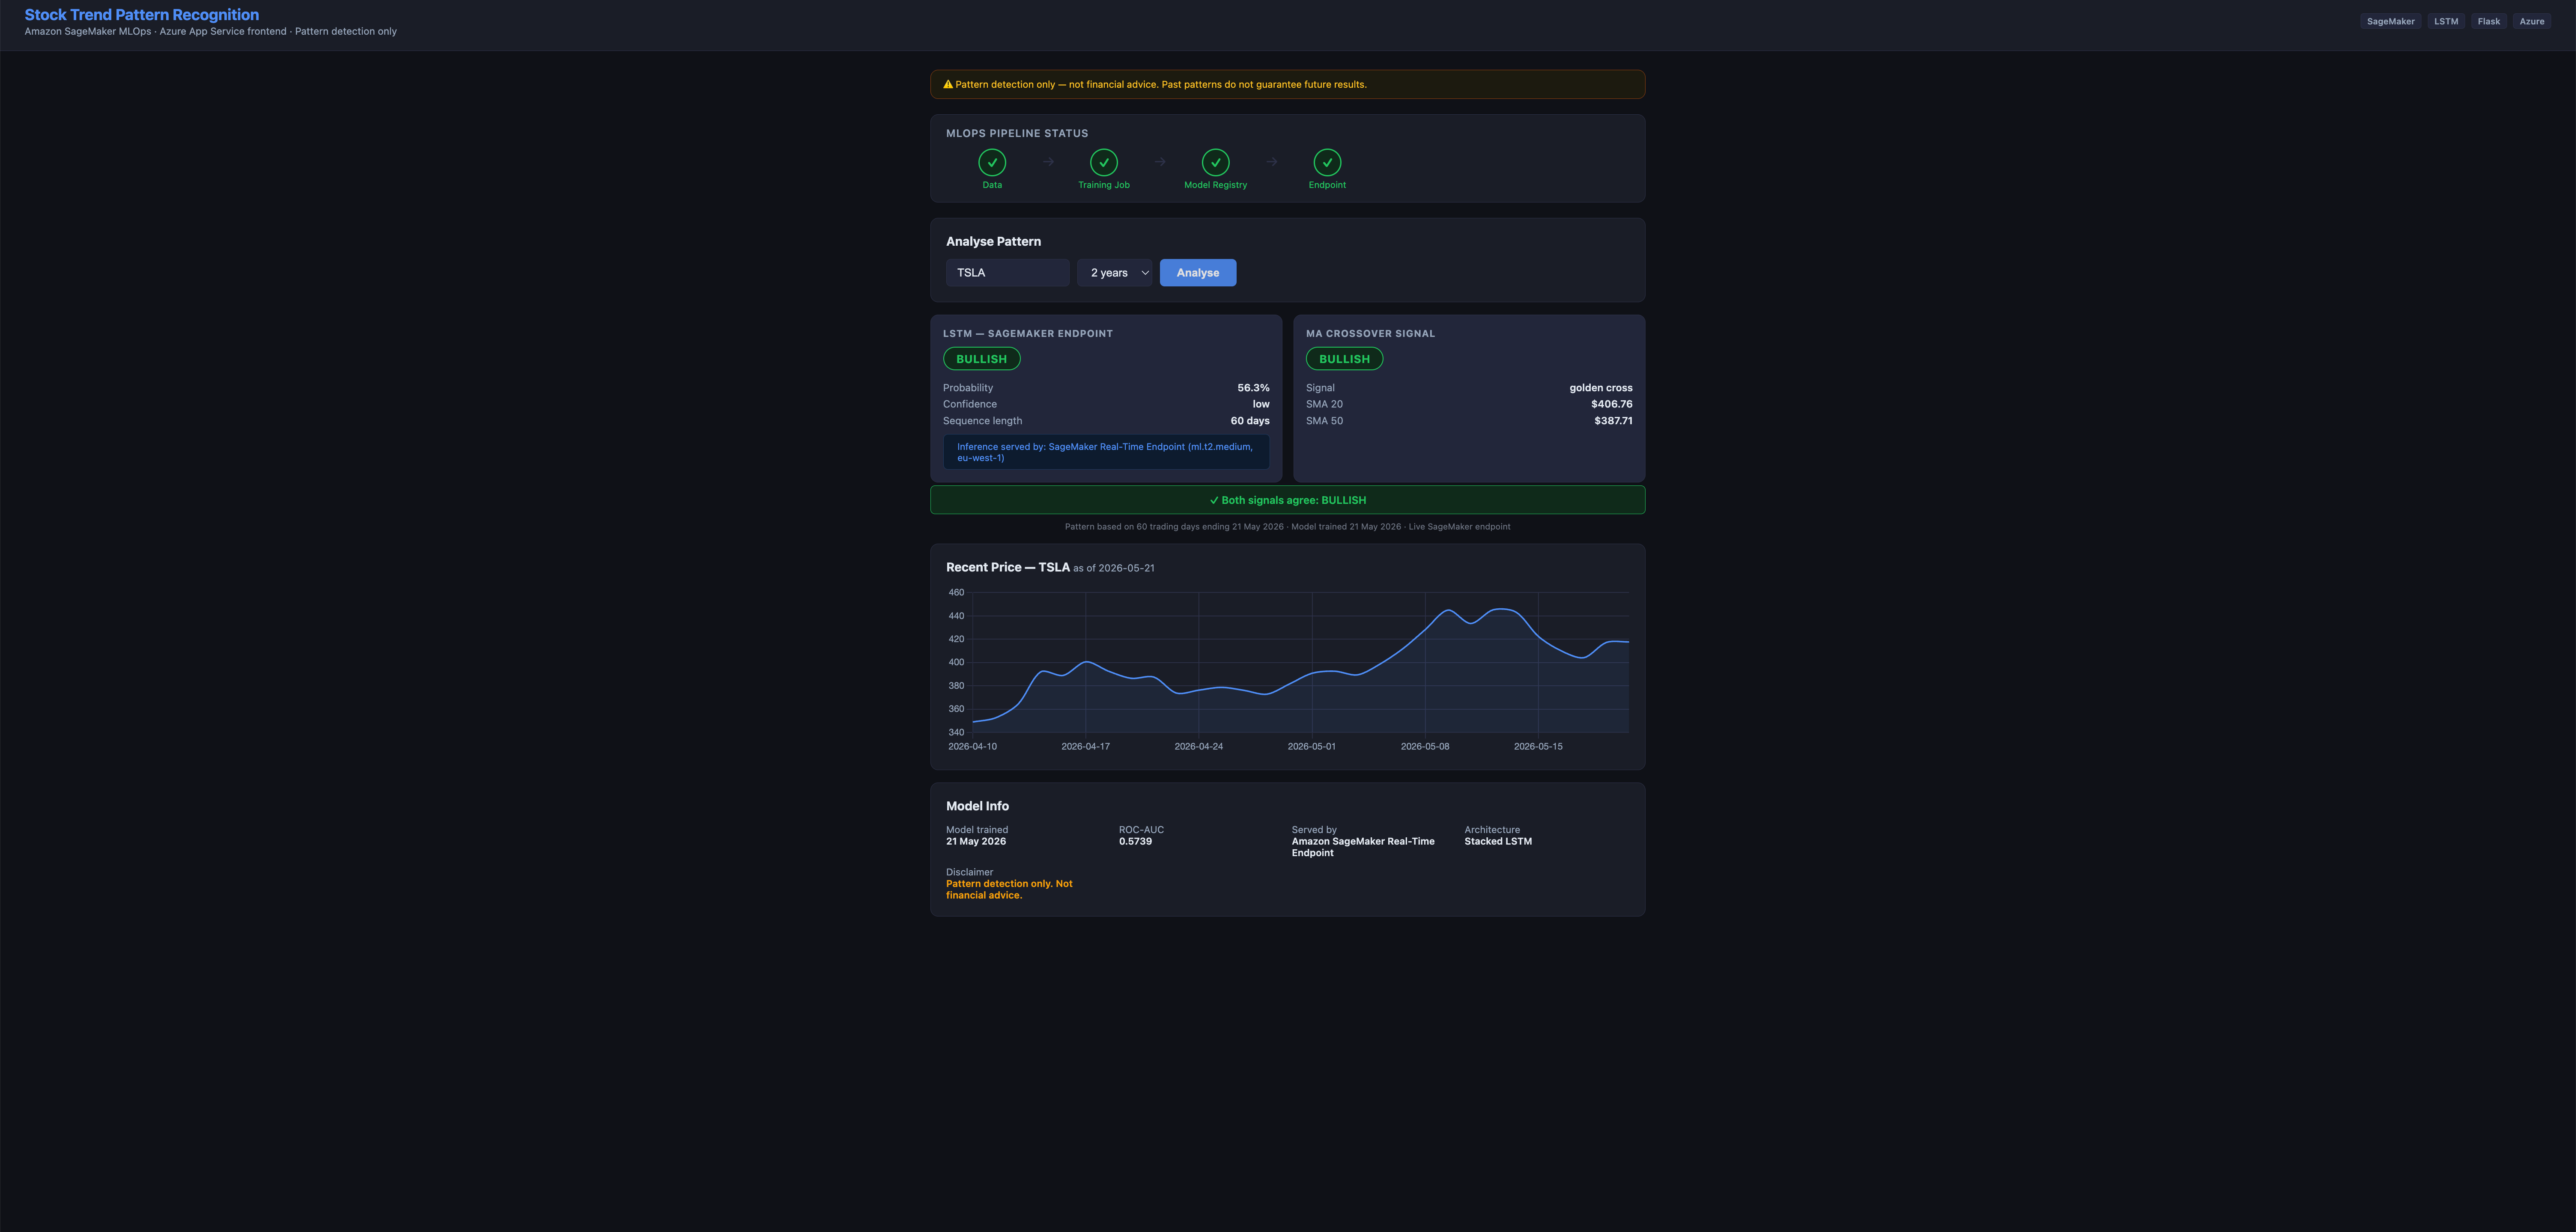Viewport: 2576px width, 1232px height.
Task: Open the 2 years period dropdown
Action: [x=1115, y=273]
